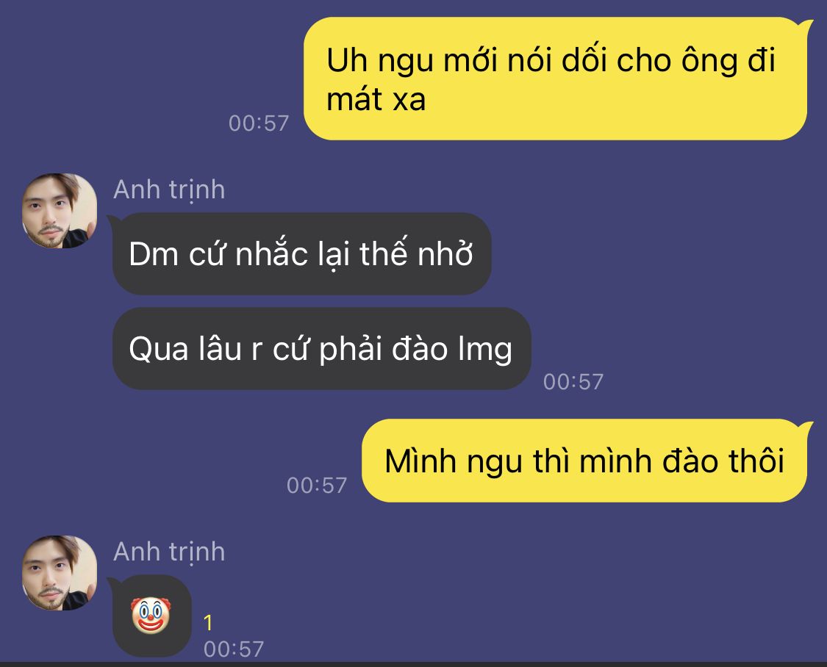Select the "Mình ngu thì mình đào thôi" message
The height and width of the screenshot is (667, 827).
584,461
